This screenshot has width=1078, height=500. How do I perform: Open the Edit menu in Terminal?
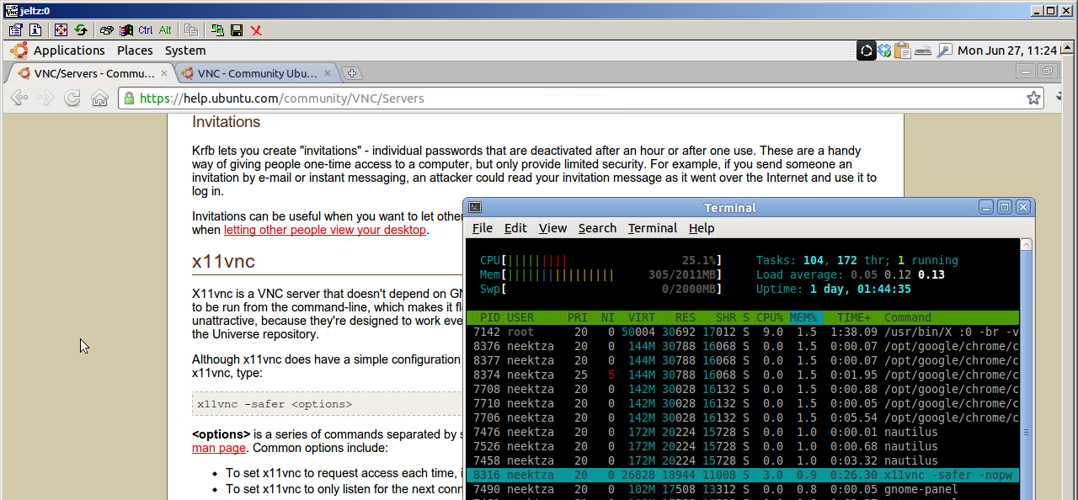tap(515, 228)
